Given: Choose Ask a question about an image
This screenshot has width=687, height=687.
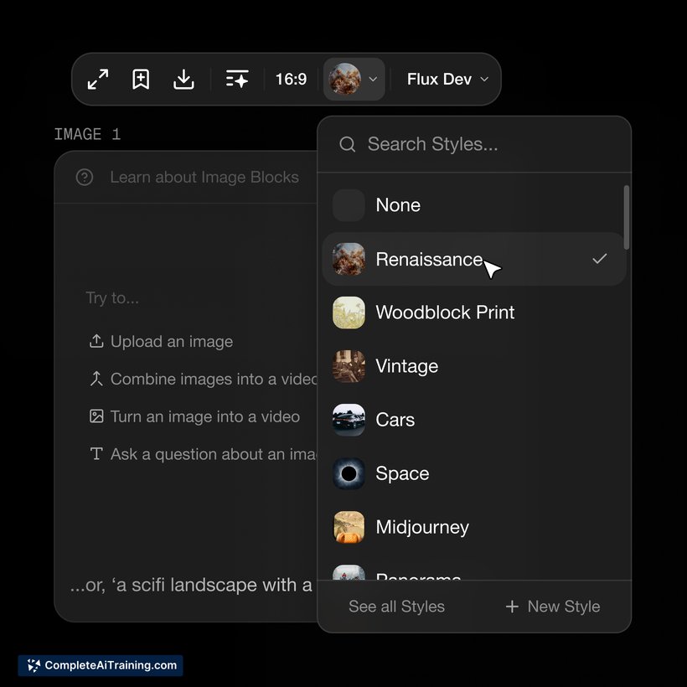Looking at the screenshot, I should (x=203, y=454).
